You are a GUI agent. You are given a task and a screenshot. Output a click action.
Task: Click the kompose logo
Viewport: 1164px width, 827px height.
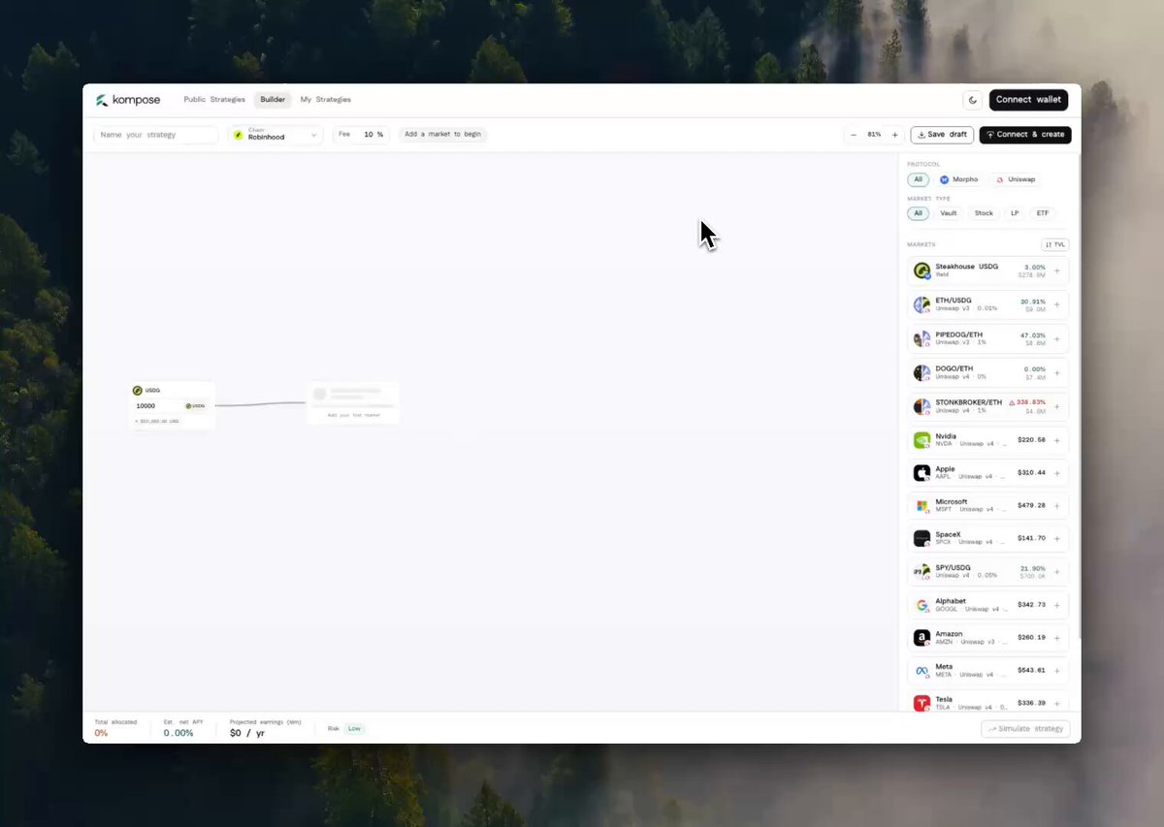click(128, 100)
